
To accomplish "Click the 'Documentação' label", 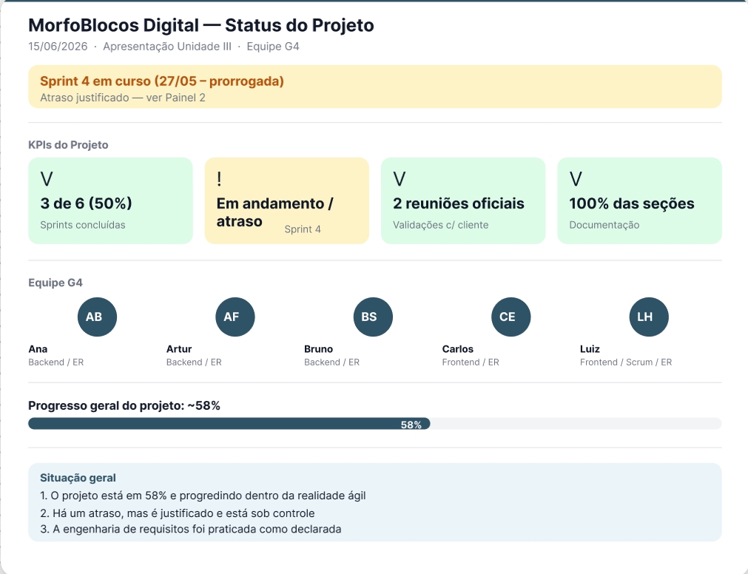I will 604,225.
